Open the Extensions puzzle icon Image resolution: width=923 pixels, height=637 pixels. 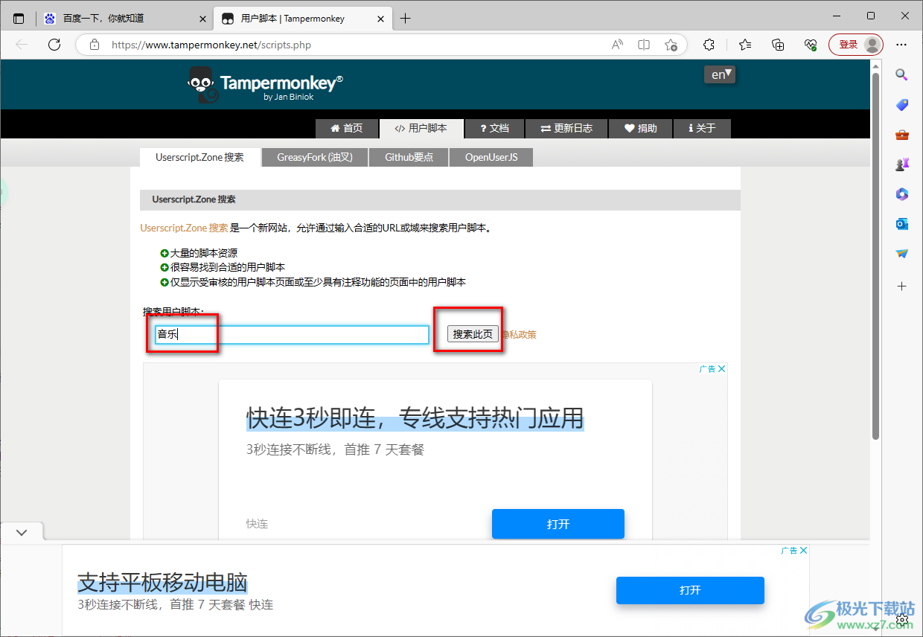(x=709, y=45)
